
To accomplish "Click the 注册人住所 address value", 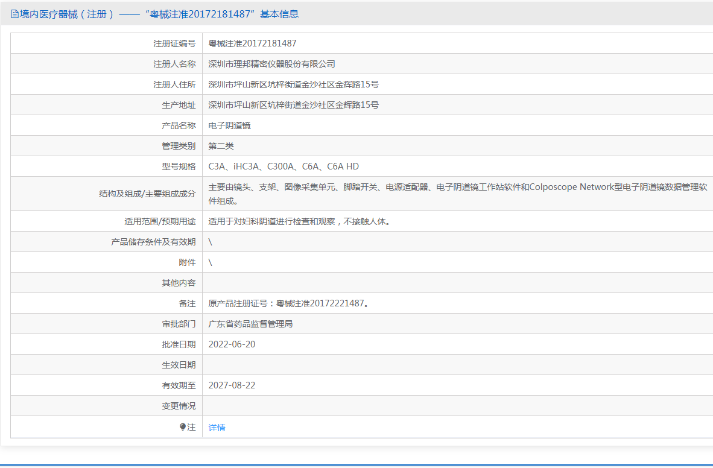I will (x=293, y=84).
